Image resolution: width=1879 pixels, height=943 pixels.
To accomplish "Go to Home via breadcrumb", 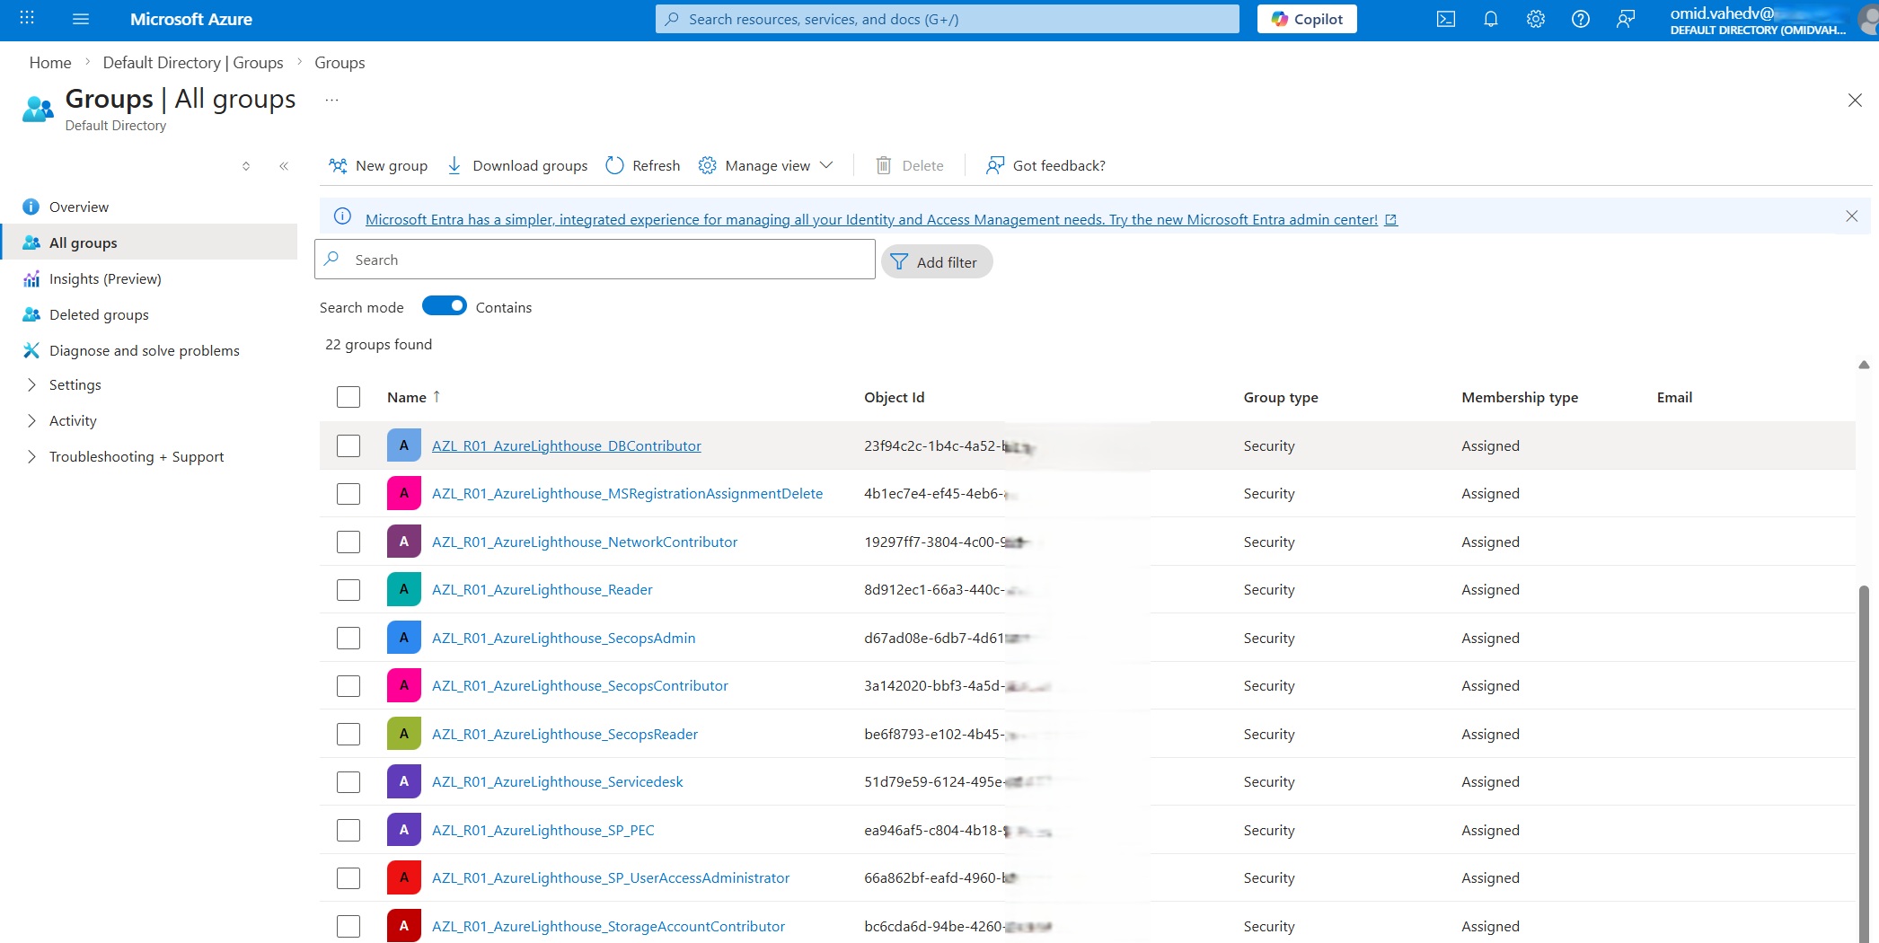I will pyautogui.click(x=49, y=62).
